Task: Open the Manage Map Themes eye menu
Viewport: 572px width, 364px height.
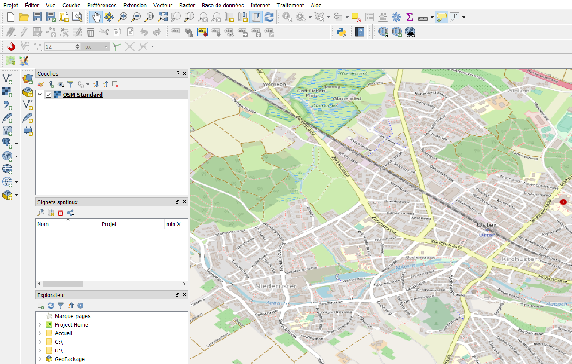Action: pos(61,84)
